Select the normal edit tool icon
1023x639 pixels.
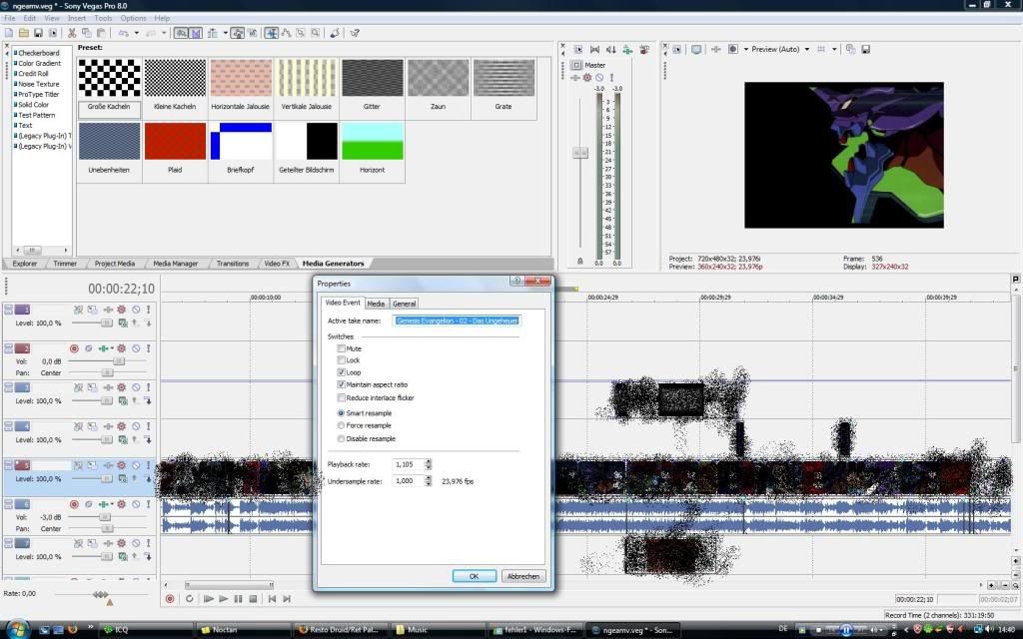tap(272, 33)
